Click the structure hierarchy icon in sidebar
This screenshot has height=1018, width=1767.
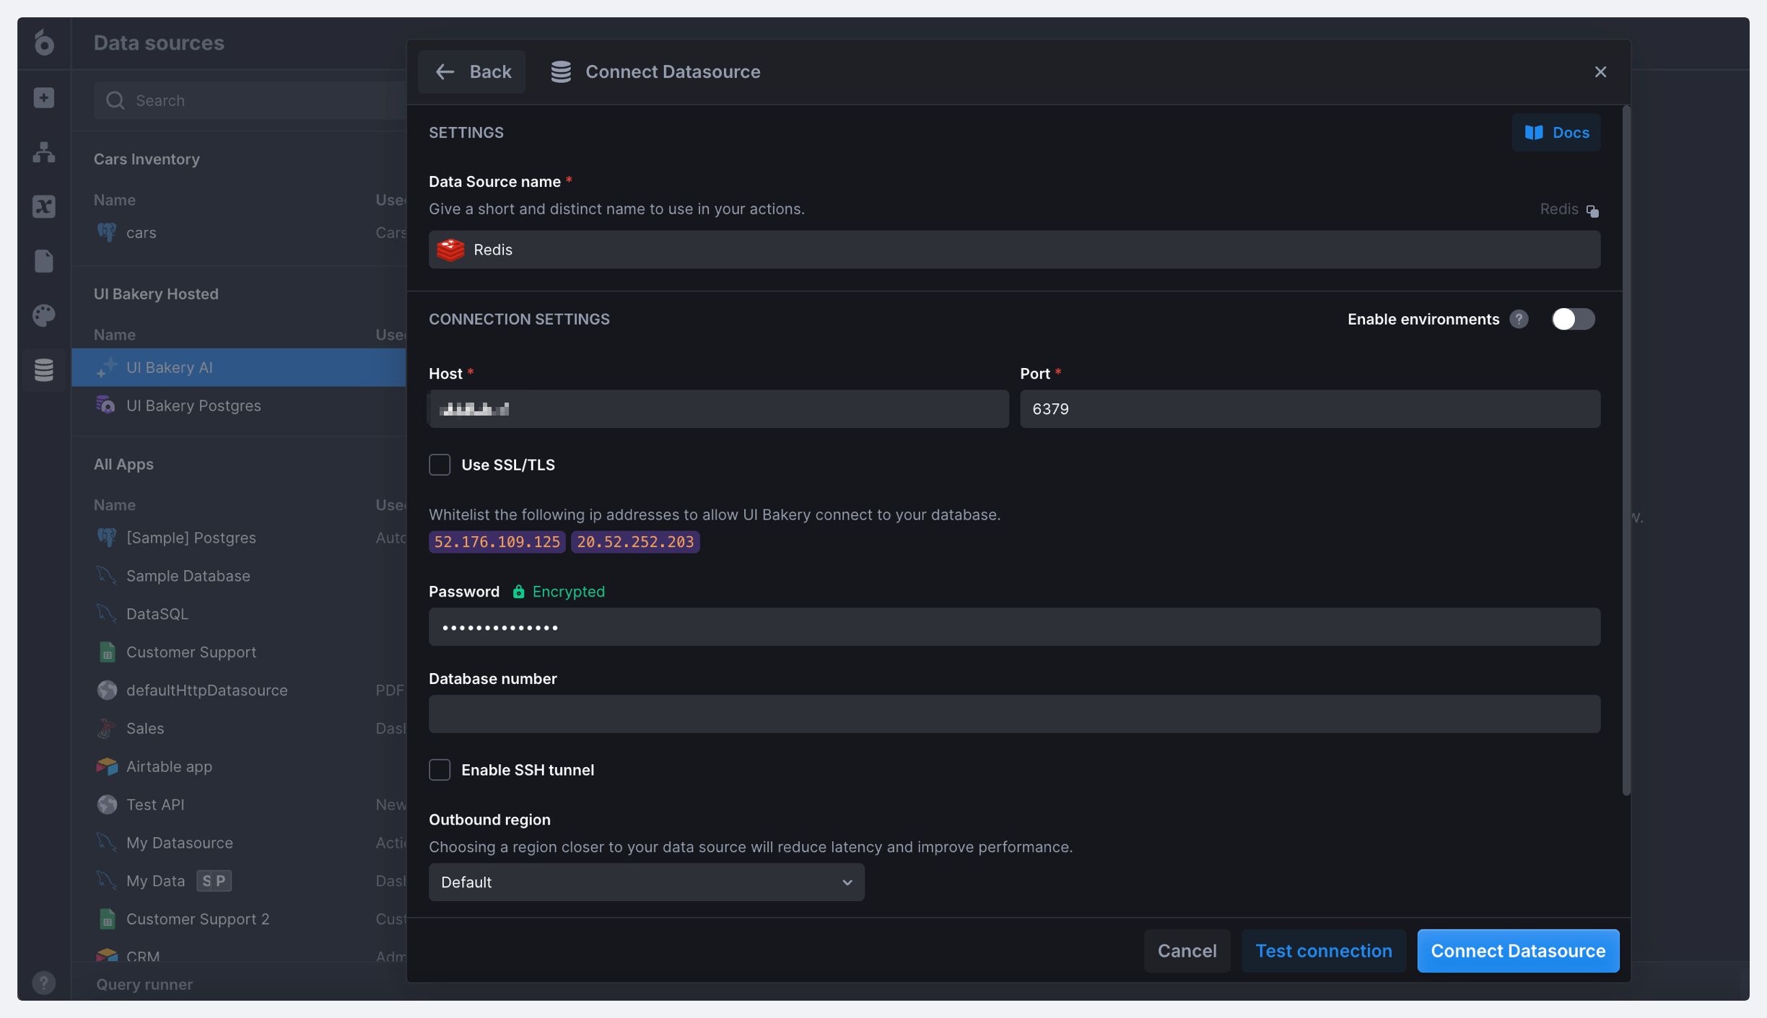[44, 152]
